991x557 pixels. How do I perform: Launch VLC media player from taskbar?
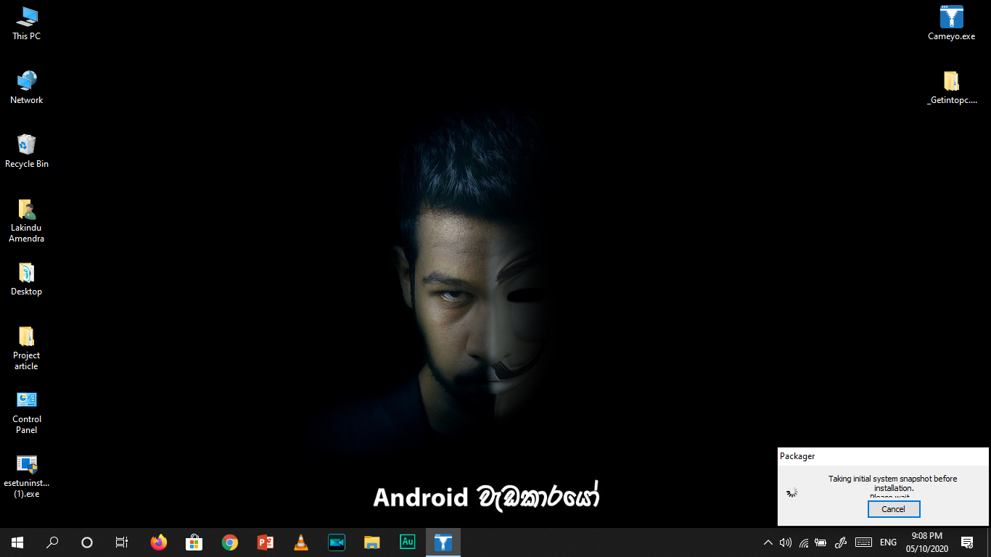click(x=300, y=542)
